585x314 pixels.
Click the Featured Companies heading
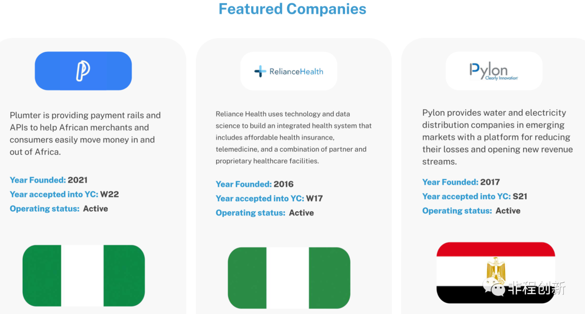click(x=292, y=9)
